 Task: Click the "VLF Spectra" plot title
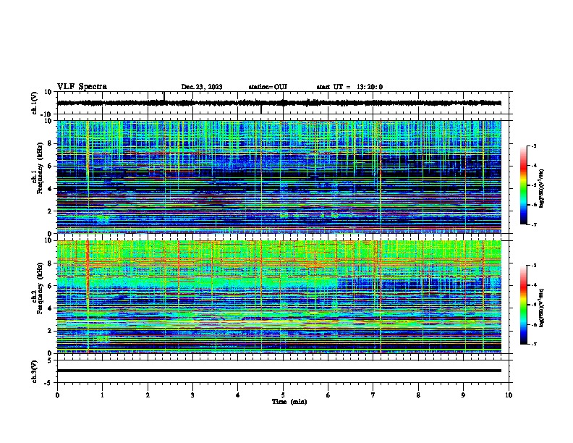(x=82, y=87)
